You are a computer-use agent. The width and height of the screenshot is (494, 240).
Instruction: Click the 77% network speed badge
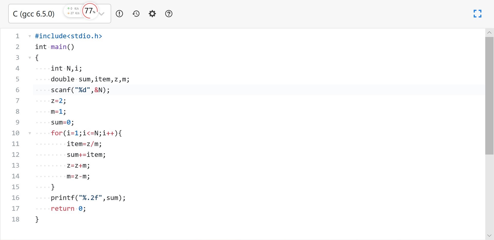pos(90,11)
